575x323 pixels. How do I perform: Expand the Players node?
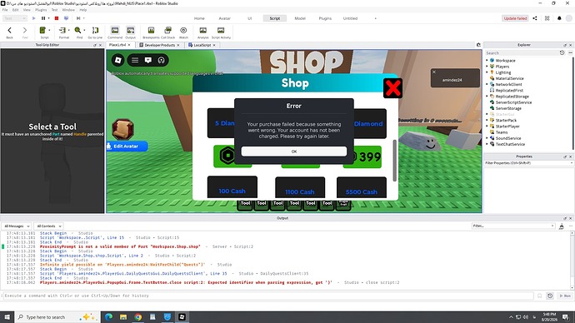pyautogui.click(x=487, y=67)
